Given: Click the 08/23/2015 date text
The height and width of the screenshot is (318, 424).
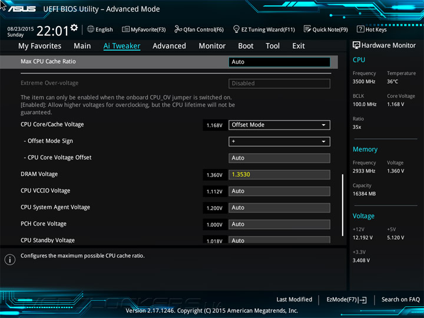Looking at the screenshot, I should click(x=20, y=29).
